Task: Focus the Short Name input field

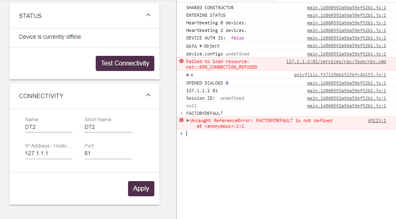Action: (108, 127)
